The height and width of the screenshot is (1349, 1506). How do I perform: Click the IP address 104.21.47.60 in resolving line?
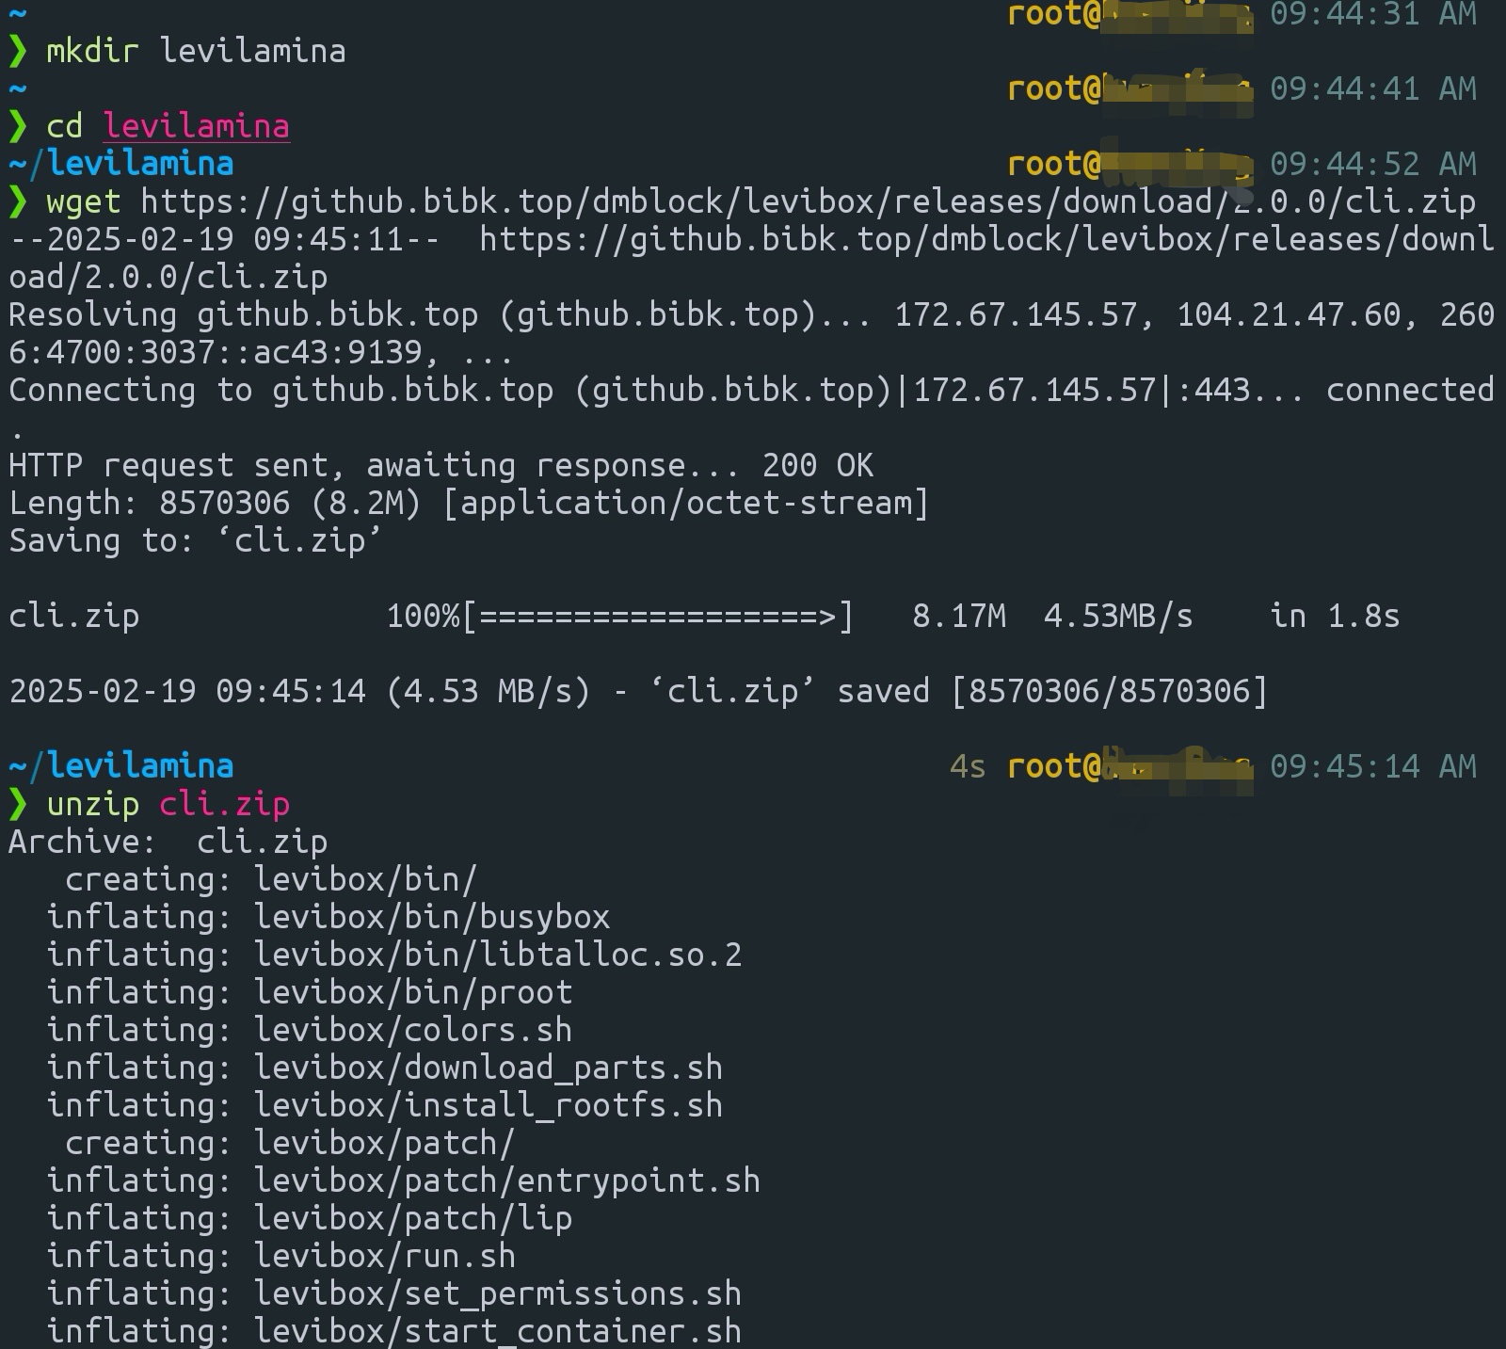[1289, 314]
